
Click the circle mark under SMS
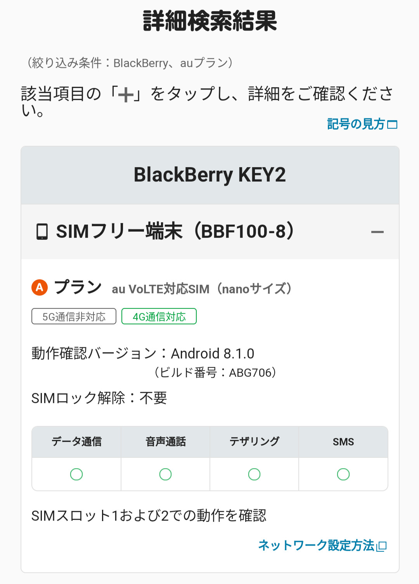[x=343, y=474]
